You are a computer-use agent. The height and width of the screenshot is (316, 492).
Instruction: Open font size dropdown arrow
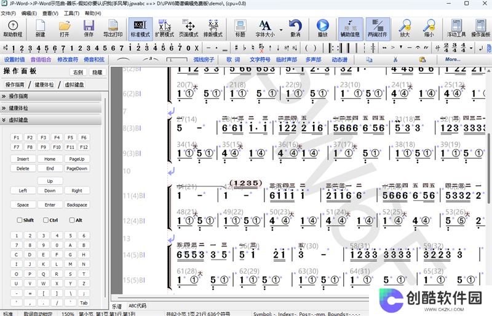coord(281,30)
